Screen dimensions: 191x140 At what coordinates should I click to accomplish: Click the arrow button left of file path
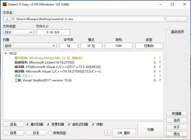(x=7, y=19)
